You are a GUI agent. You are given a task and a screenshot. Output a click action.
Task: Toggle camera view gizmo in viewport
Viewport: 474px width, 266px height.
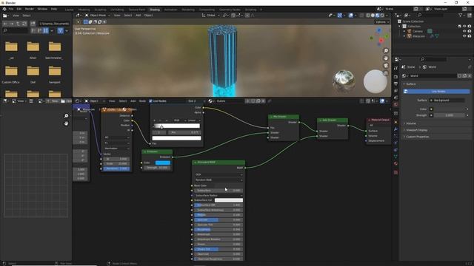click(386, 66)
